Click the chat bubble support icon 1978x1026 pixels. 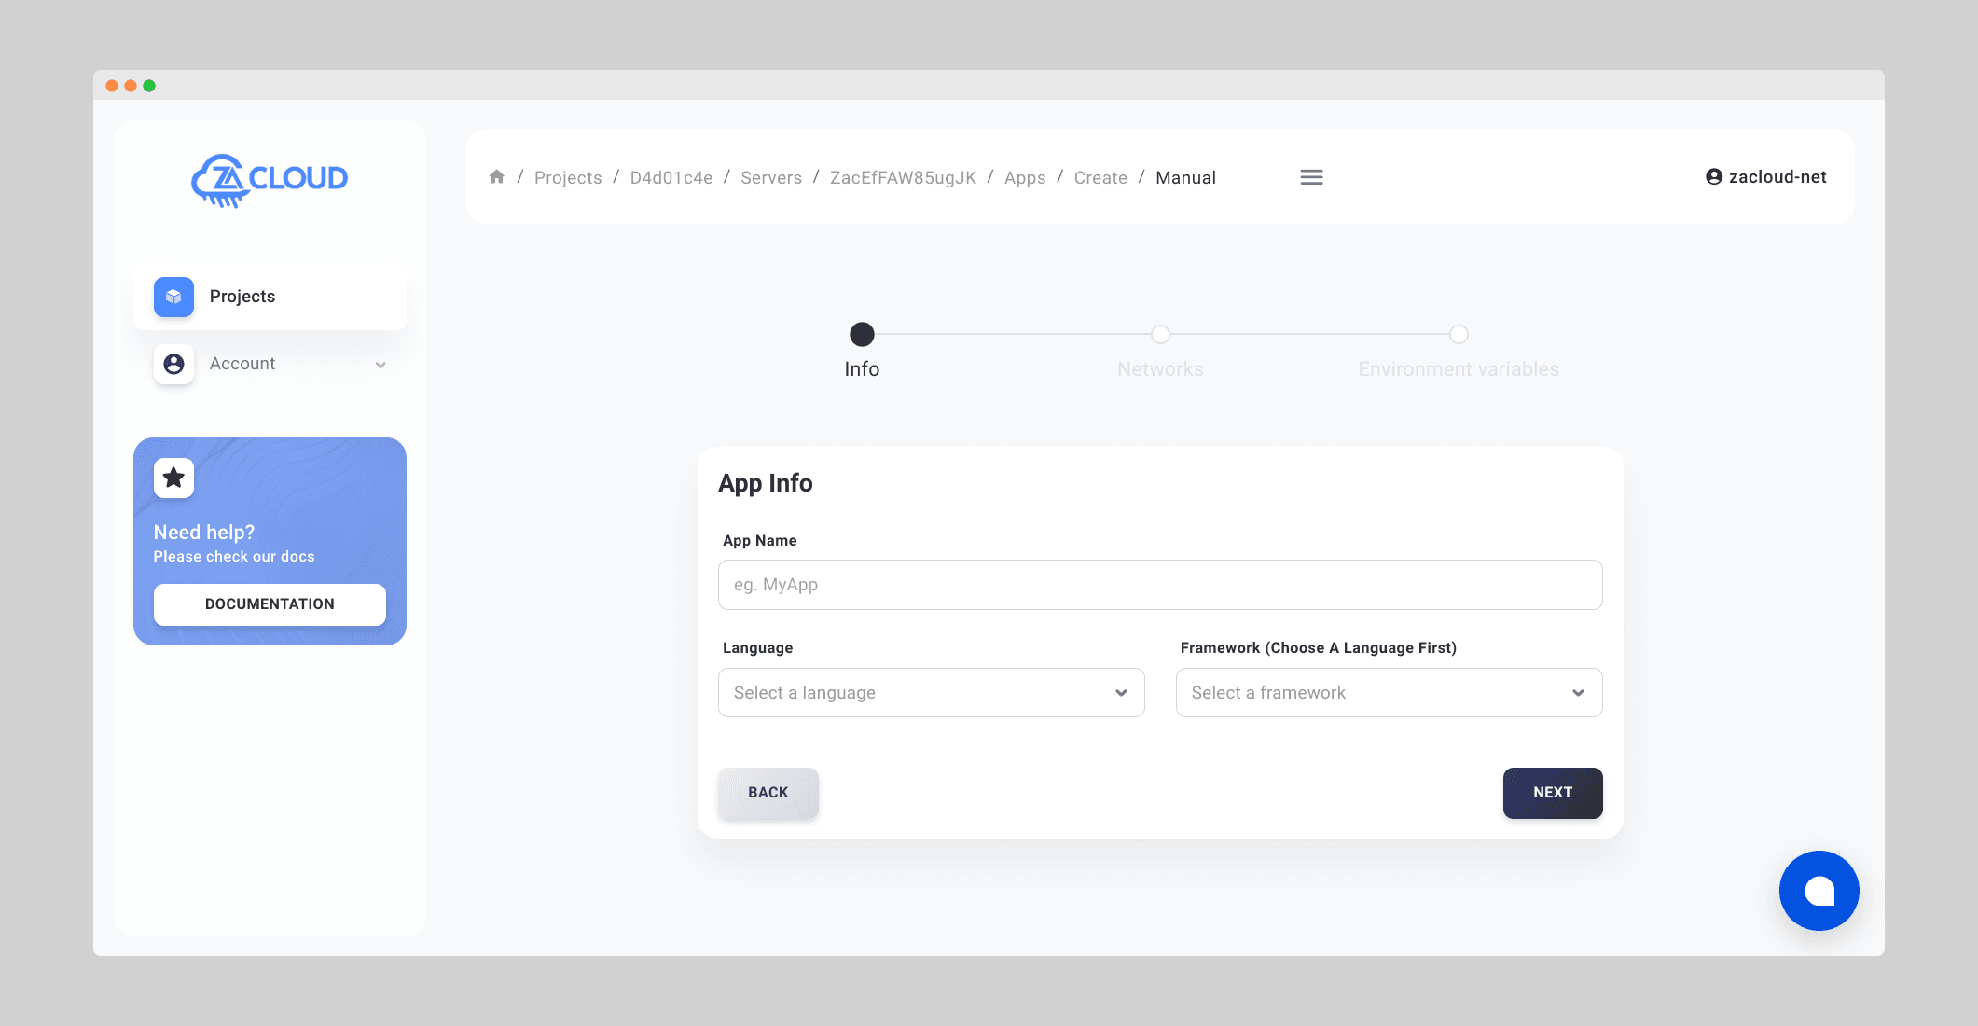tap(1819, 890)
